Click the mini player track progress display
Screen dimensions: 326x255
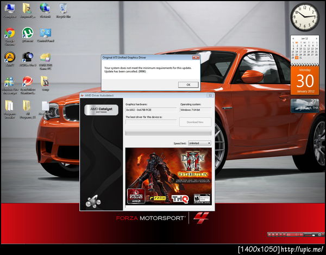coord(295,235)
